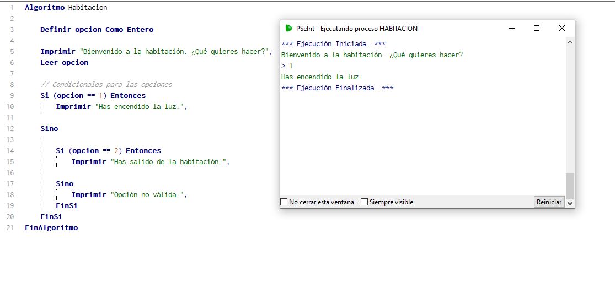Click "*** Ejecución Finalizada. ***" line
The width and height of the screenshot is (615, 283).
[338, 88]
